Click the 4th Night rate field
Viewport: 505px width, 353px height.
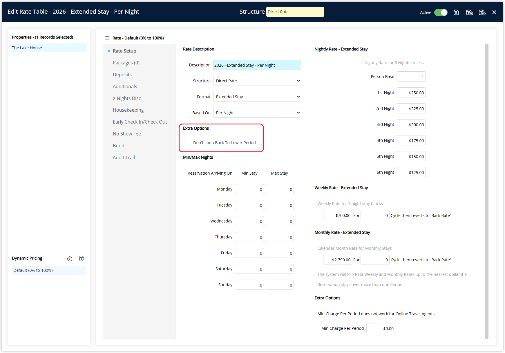(x=411, y=140)
